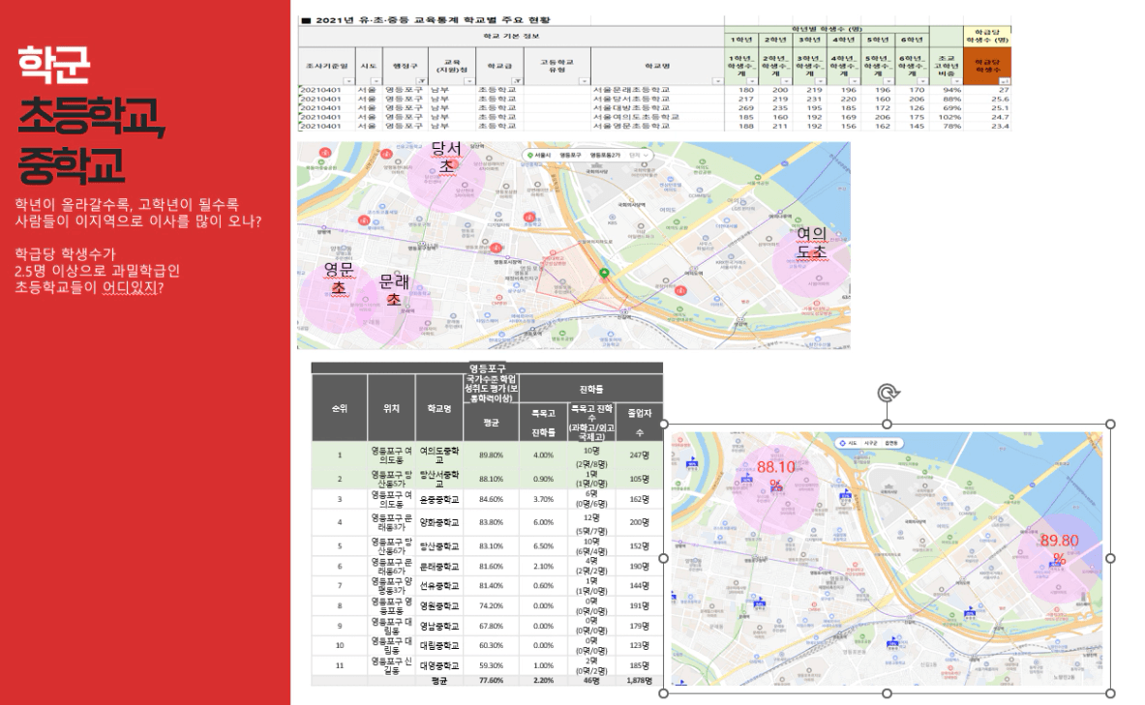
Task: Click the text about 고학년 moving into area
Action: point(138,213)
